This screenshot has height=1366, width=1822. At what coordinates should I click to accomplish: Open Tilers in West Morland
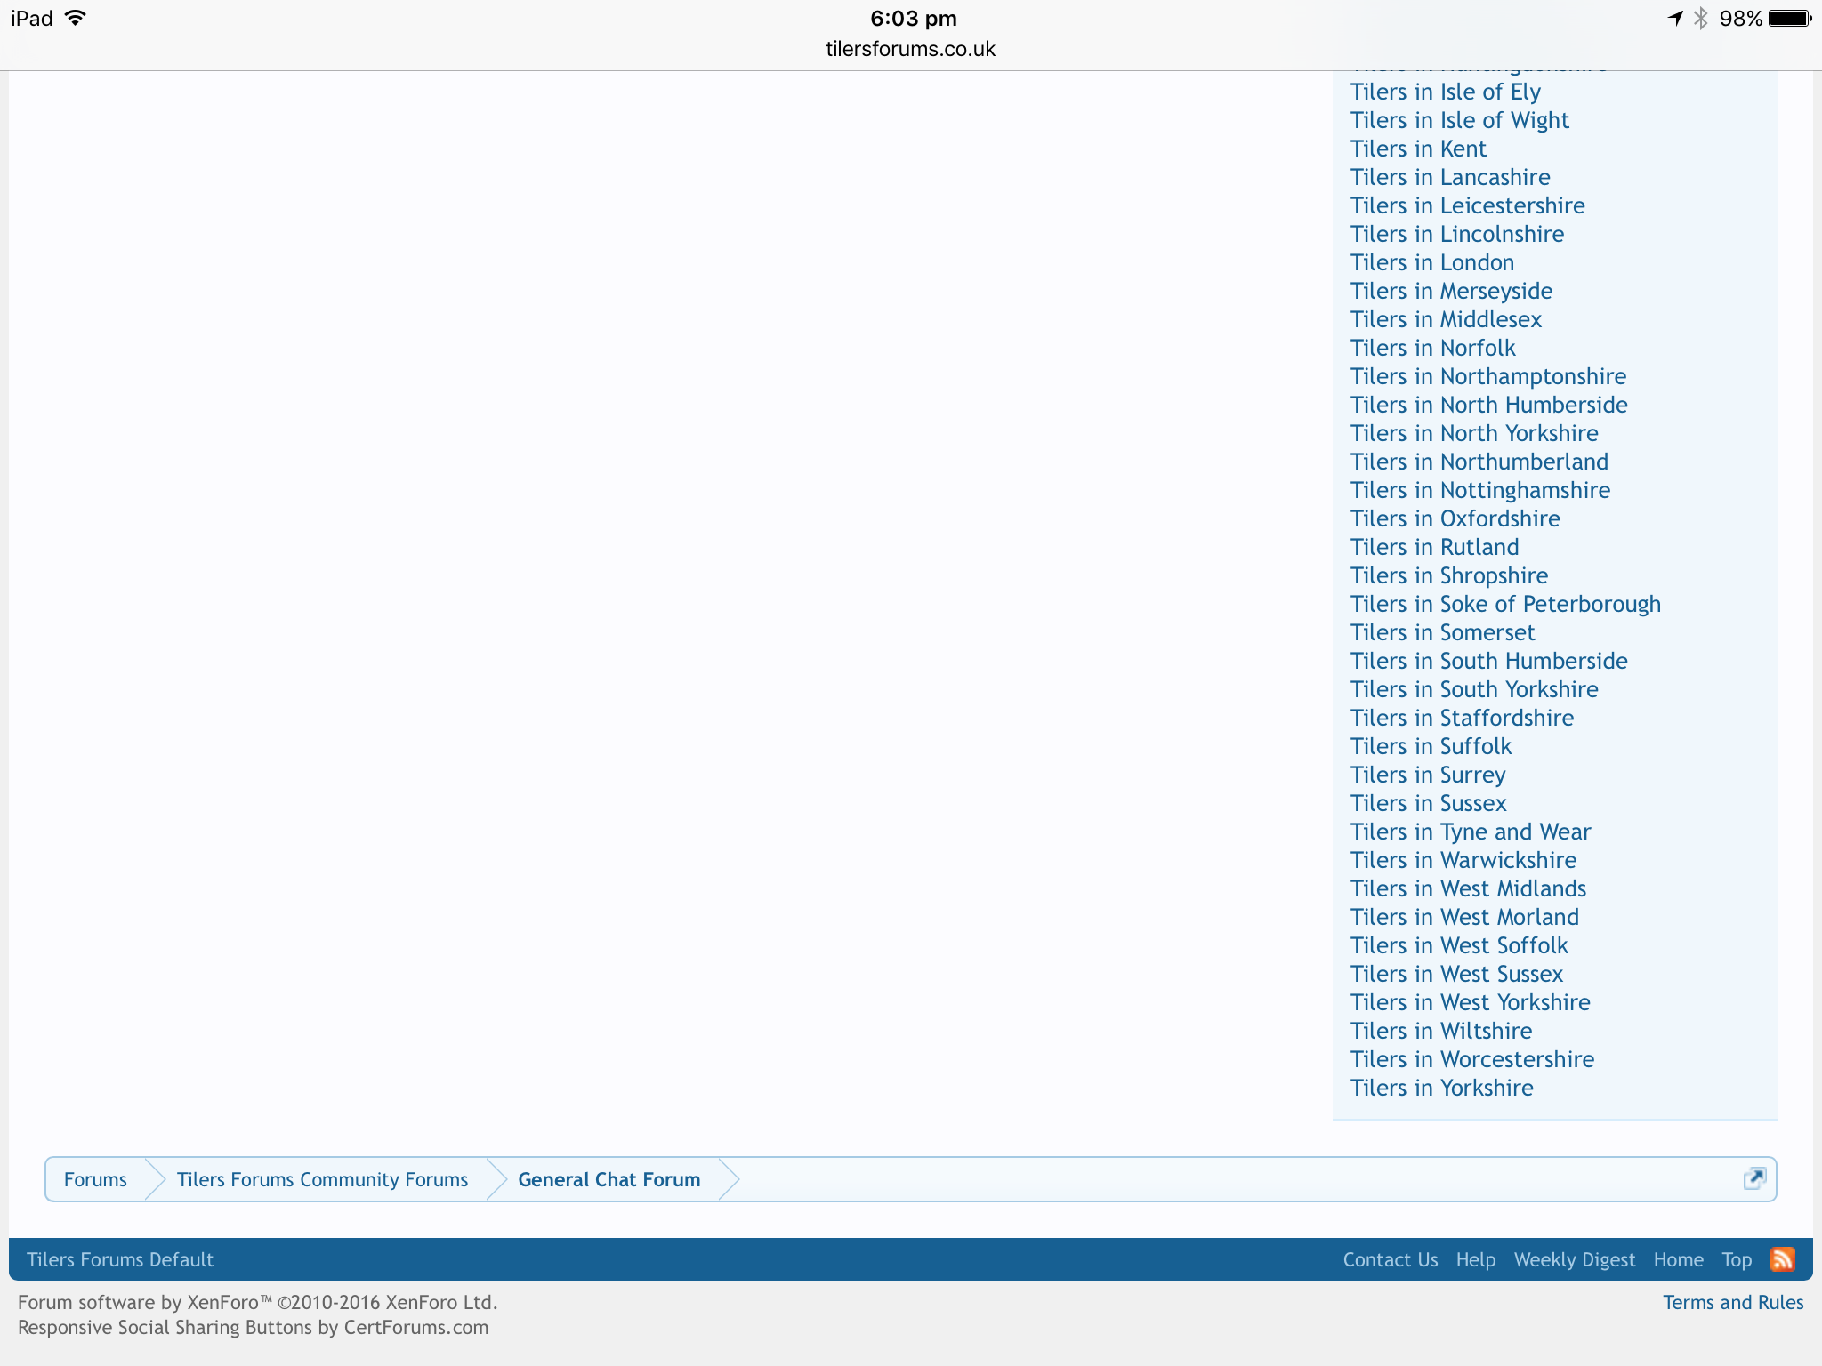pyautogui.click(x=1465, y=917)
